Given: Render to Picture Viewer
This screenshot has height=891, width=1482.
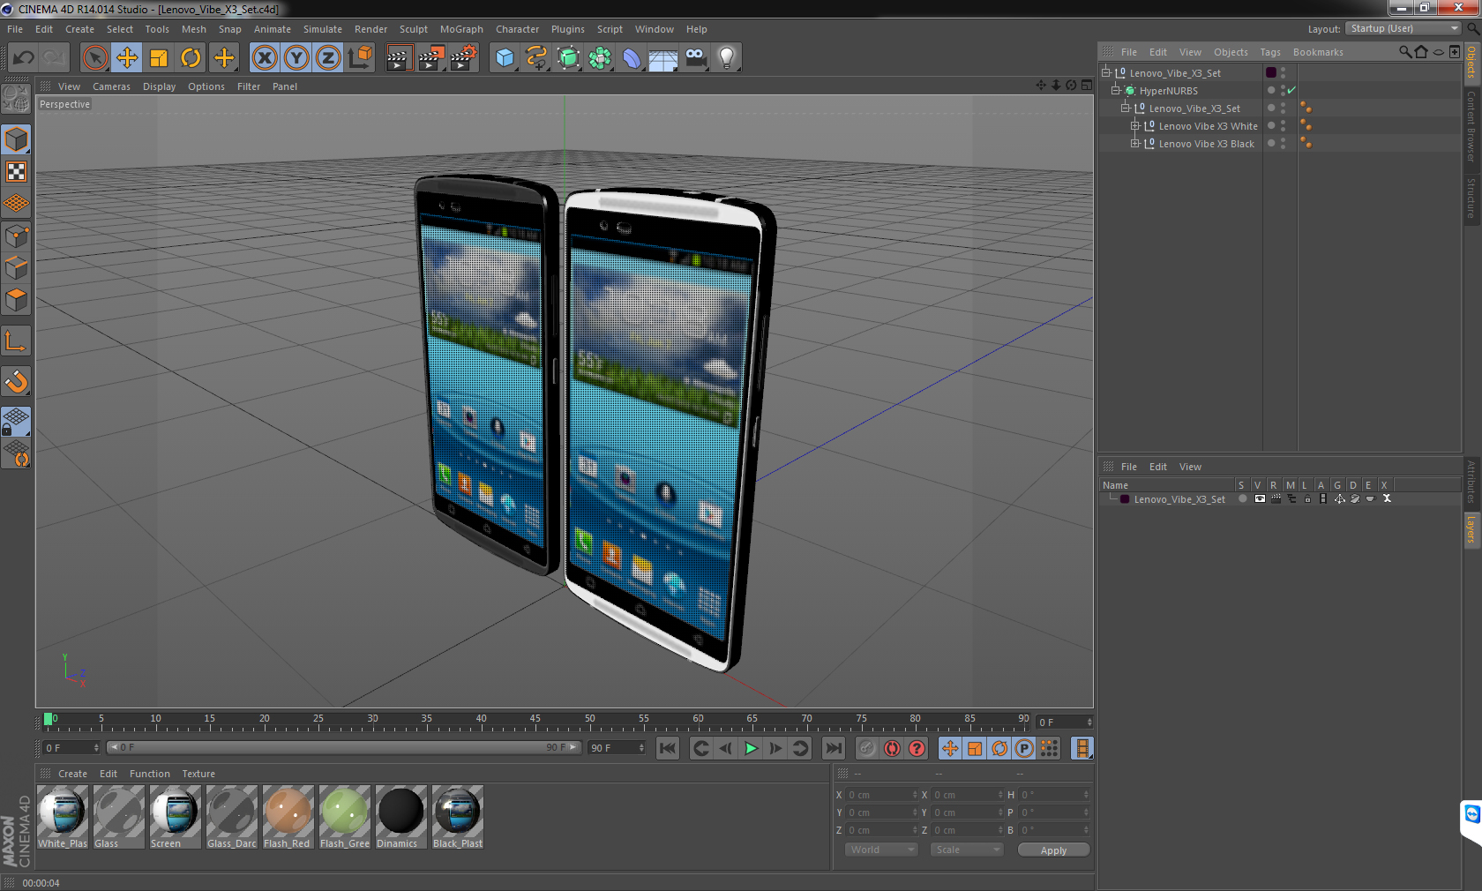Looking at the screenshot, I should tap(431, 58).
